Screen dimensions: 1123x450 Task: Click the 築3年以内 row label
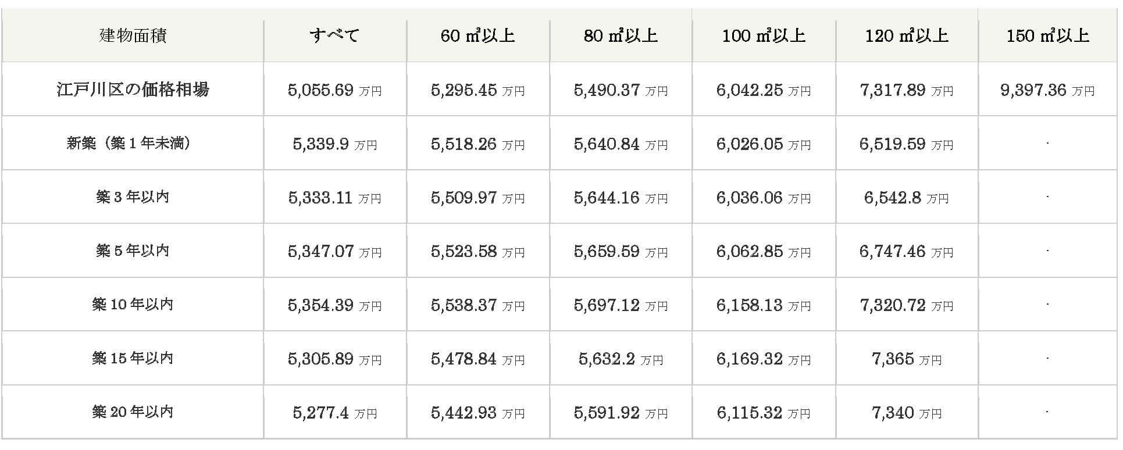point(133,197)
